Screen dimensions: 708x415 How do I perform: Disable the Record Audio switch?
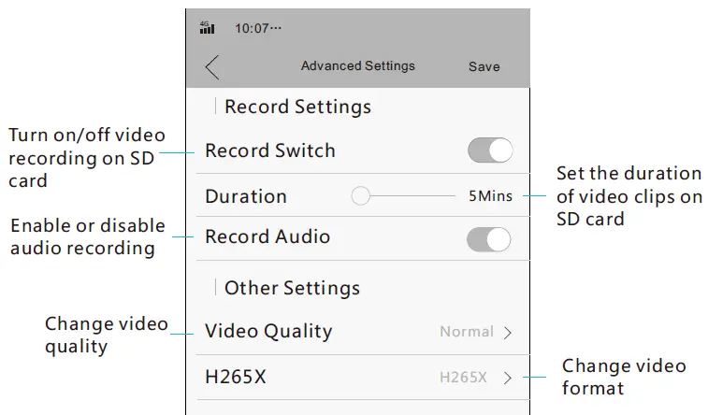tap(489, 238)
